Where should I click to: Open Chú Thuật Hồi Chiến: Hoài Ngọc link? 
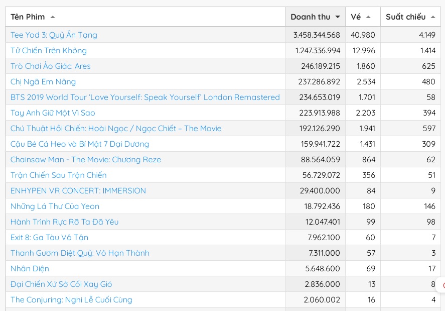pyautogui.click(x=116, y=129)
